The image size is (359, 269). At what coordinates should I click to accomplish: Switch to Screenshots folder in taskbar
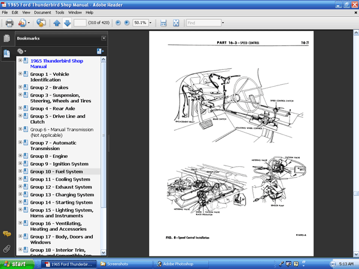pyautogui.click(x=126, y=264)
